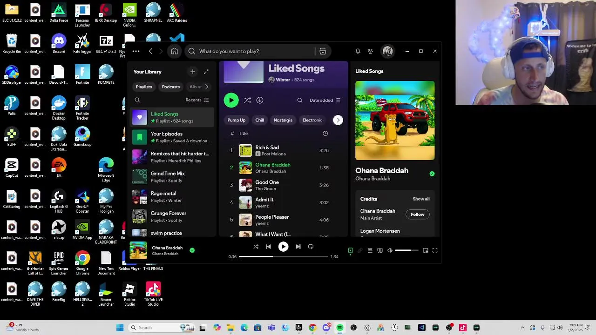
Task: Open Spotify from the Windows taskbar
Action: point(340,328)
